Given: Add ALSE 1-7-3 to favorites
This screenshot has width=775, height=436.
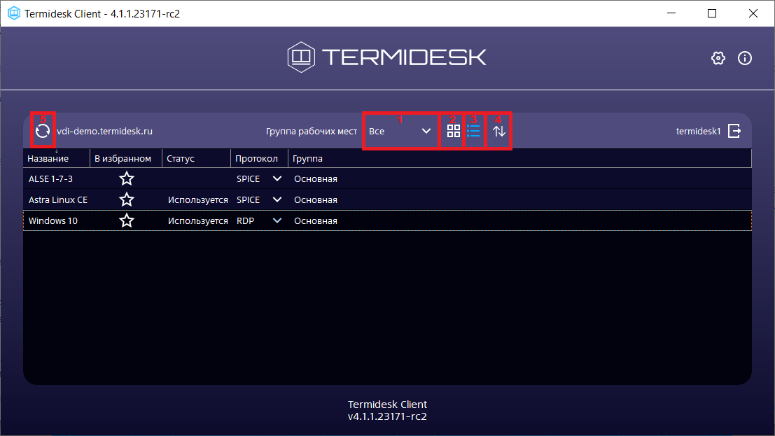Looking at the screenshot, I should [x=127, y=179].
